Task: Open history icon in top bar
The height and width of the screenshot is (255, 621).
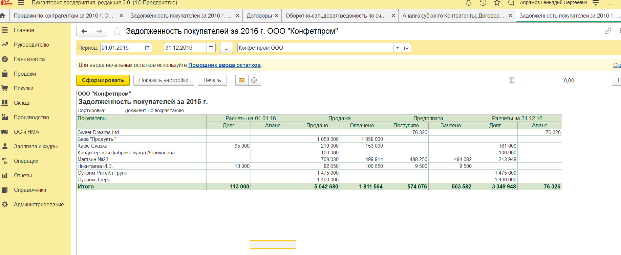Action: pos(483,3)
